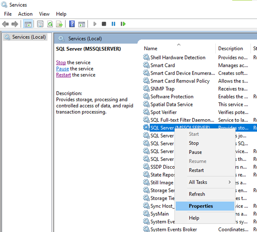Select System Events Broker service name
The width and height of the screenshot is (257, 232).
(174, 229)
